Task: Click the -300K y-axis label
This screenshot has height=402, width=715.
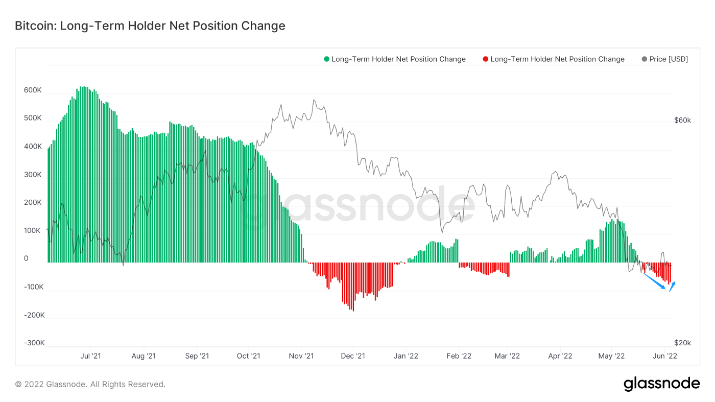Action: pos(34,343)
